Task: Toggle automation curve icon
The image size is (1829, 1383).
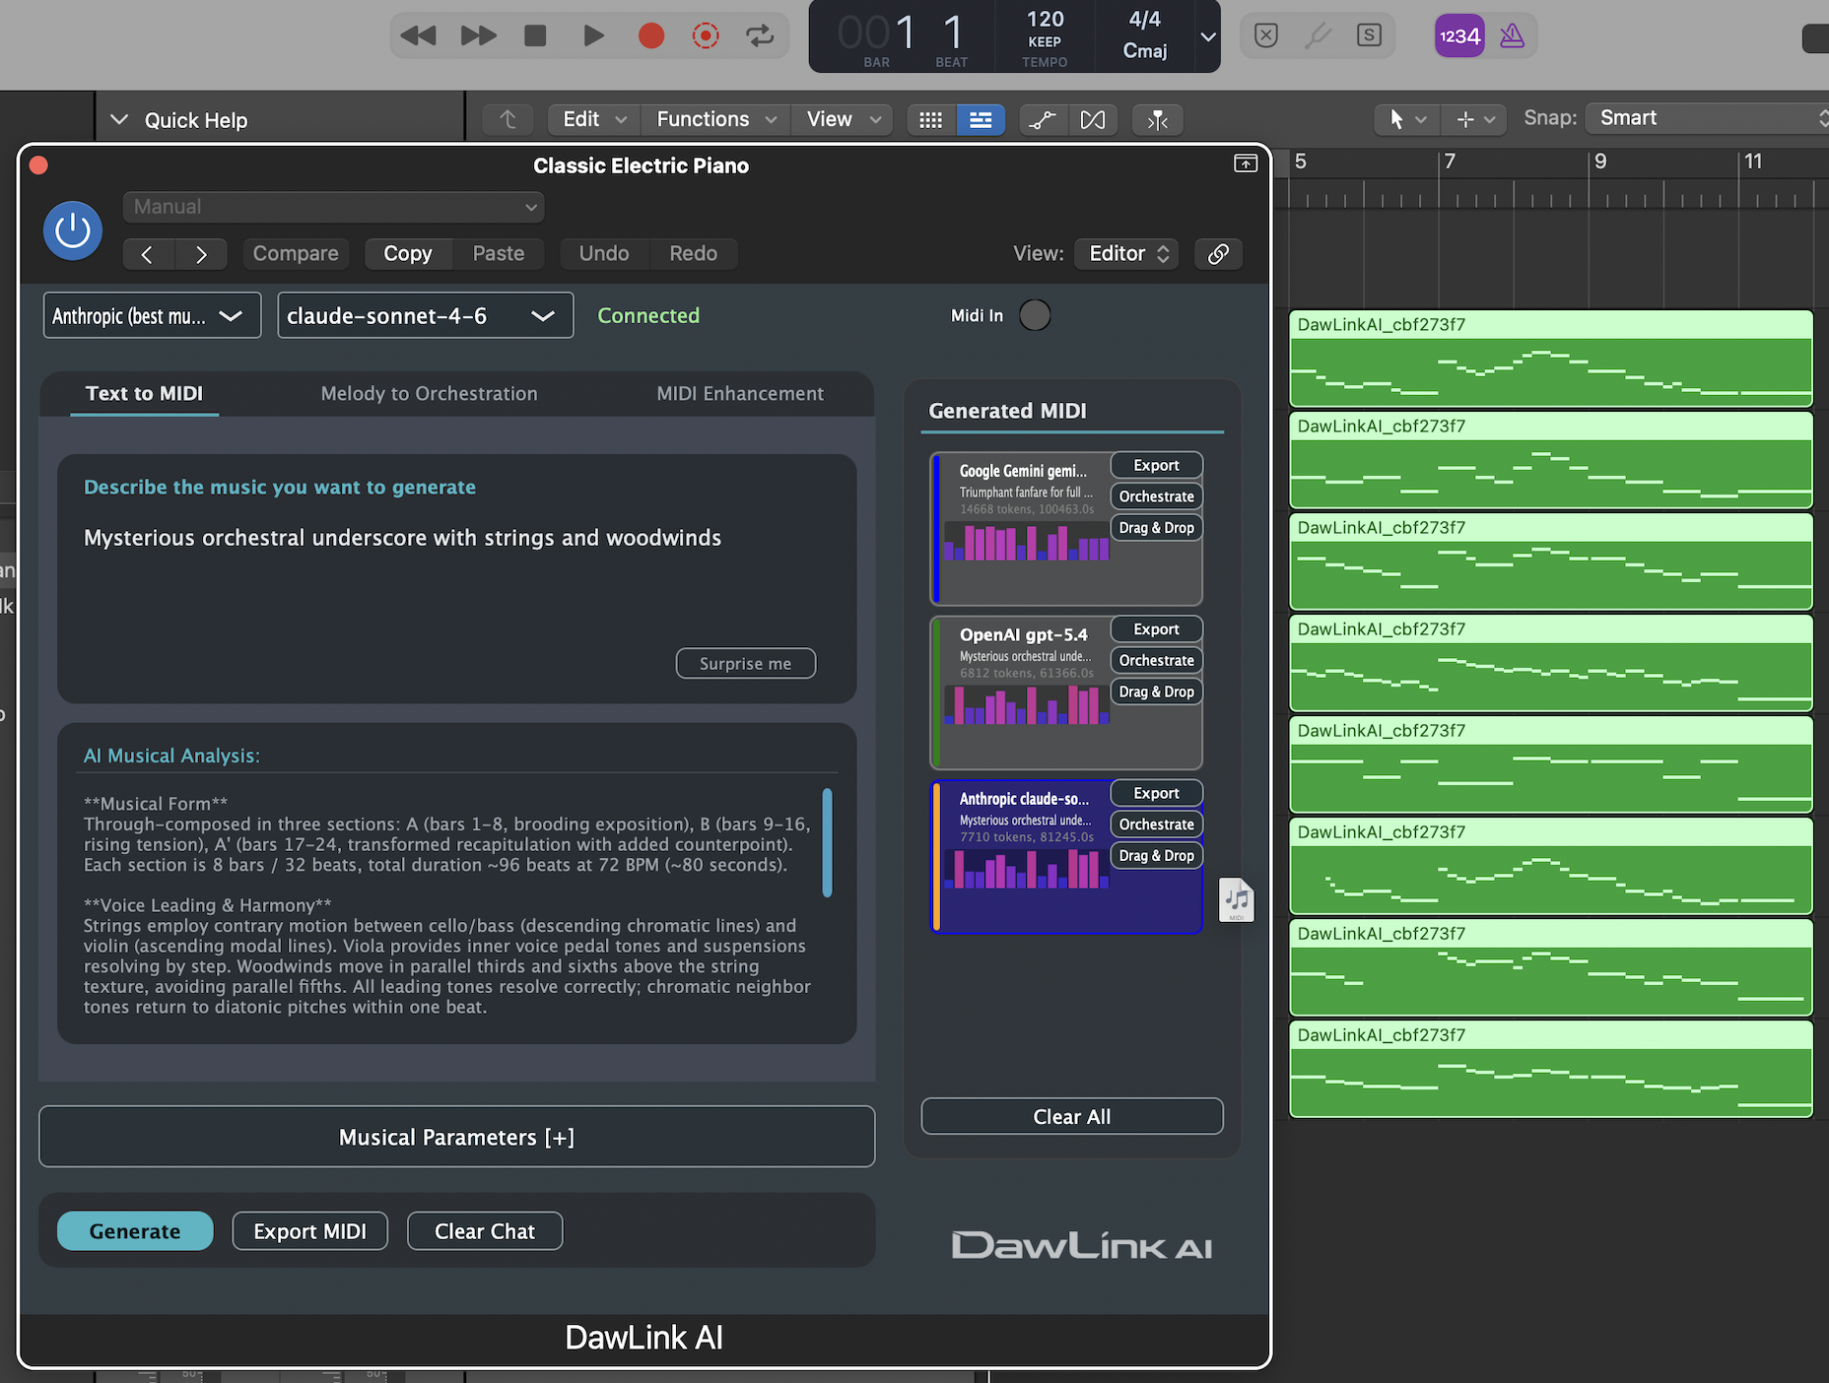Action: pyautogui.click(x=1043, y=120)
